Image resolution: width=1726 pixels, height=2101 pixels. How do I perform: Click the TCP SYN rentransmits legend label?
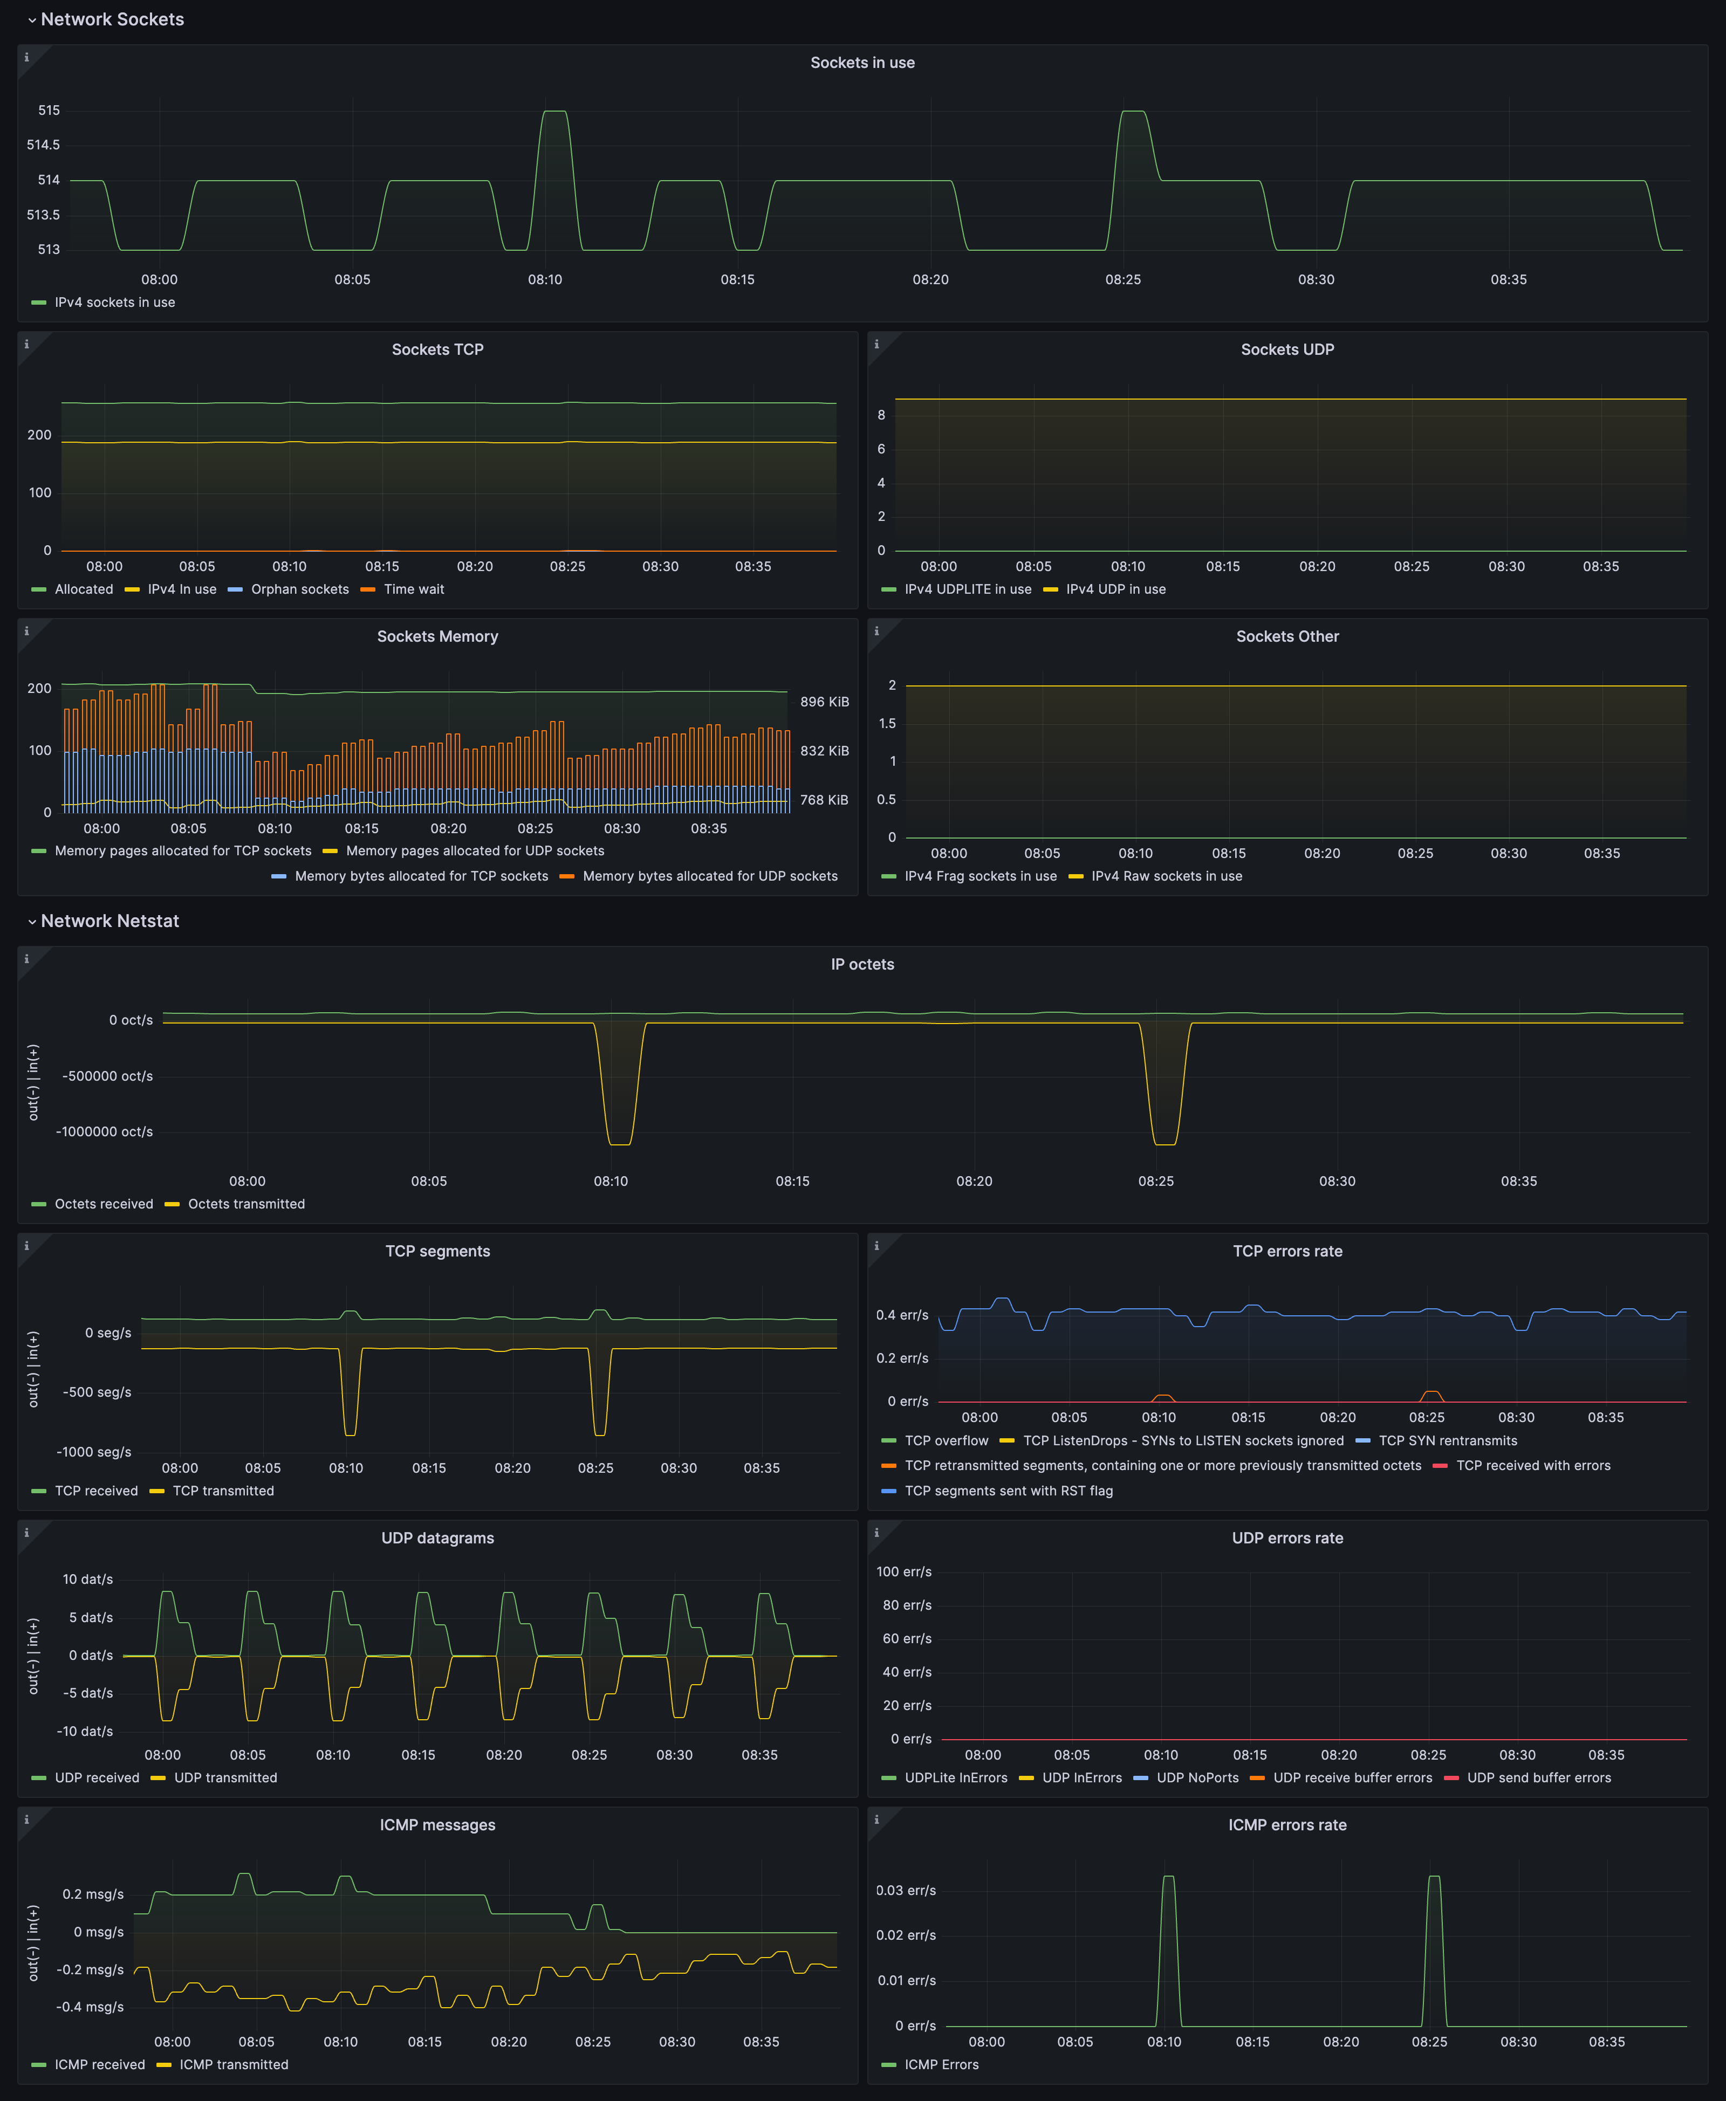point(1450,1440)
